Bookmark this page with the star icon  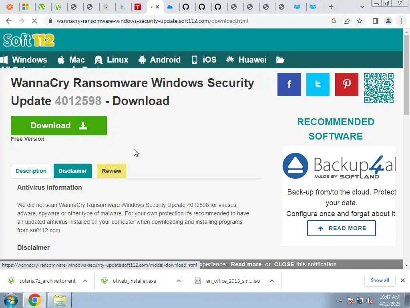tap(360, 21)
